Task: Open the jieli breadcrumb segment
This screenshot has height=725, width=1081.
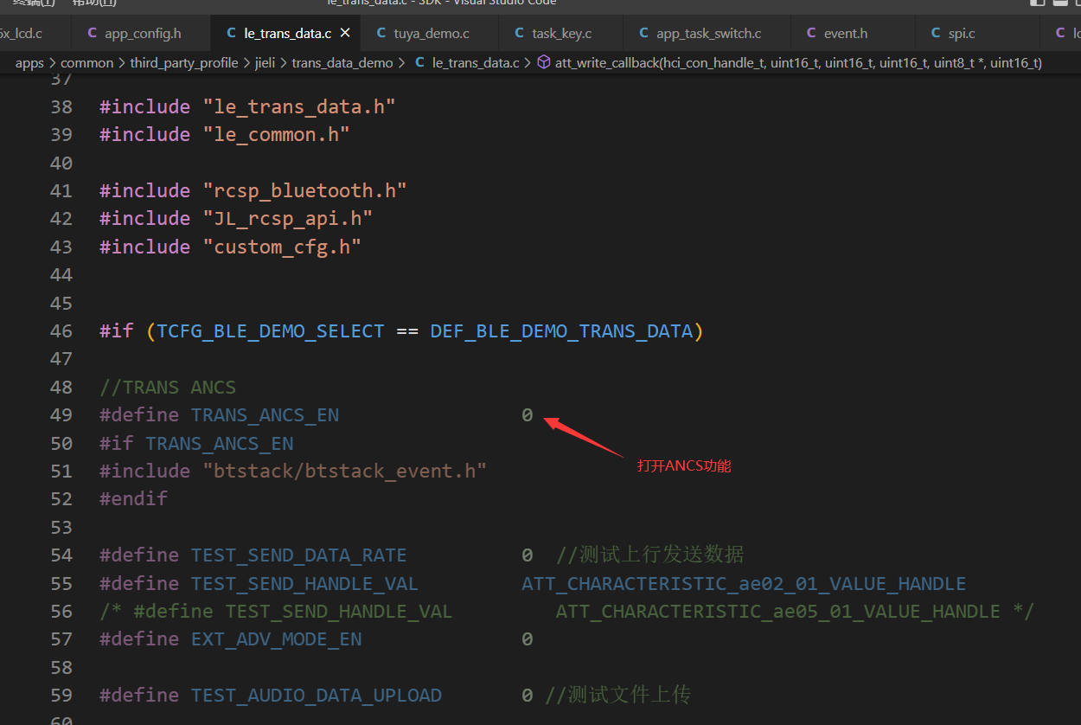Action: point(265,62)
